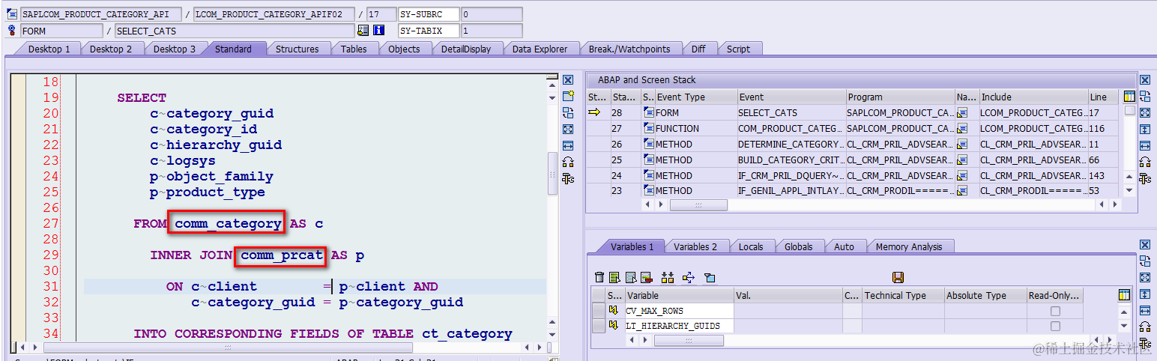Toggle the Read-Only checkbox for LT_HIERARCHY_GUIDS

point(1055,327)
